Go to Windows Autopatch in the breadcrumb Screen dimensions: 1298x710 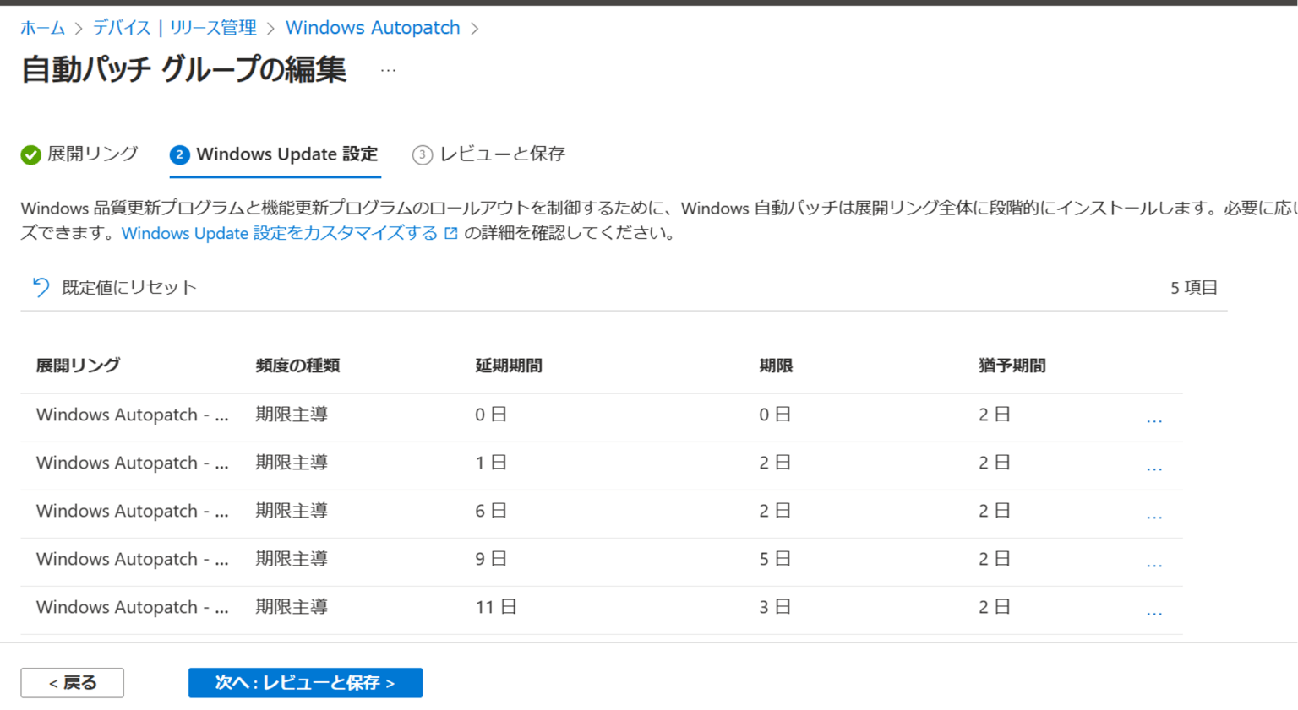point(373,27)
